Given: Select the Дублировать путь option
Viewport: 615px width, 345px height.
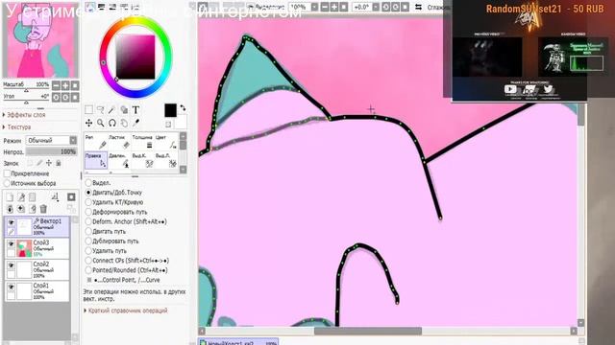Looking at the screenshot, I should coord(88,241).
